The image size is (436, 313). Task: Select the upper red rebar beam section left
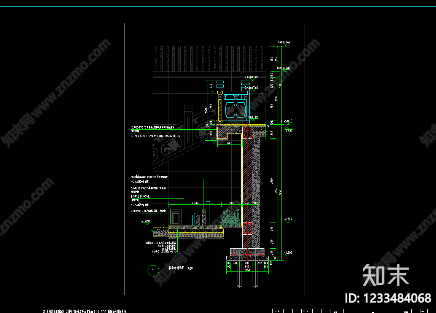[222, 133]
